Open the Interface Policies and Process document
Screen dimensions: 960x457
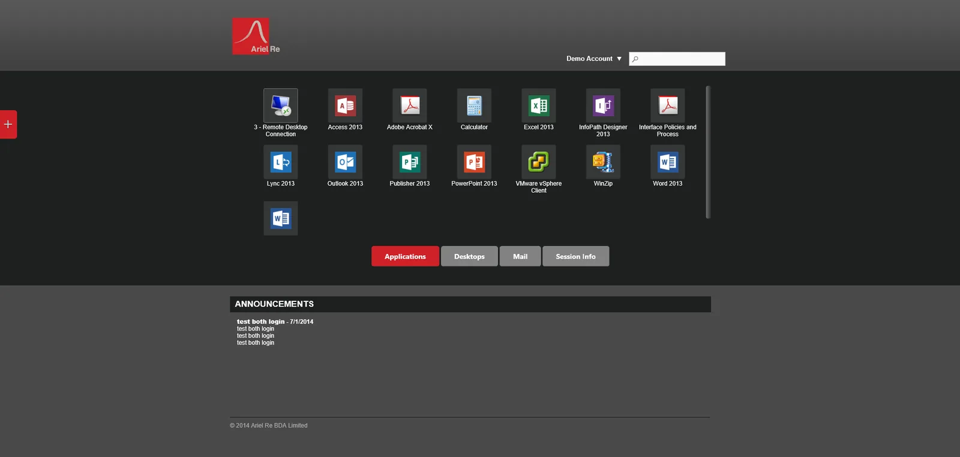(x=668, y=106)
